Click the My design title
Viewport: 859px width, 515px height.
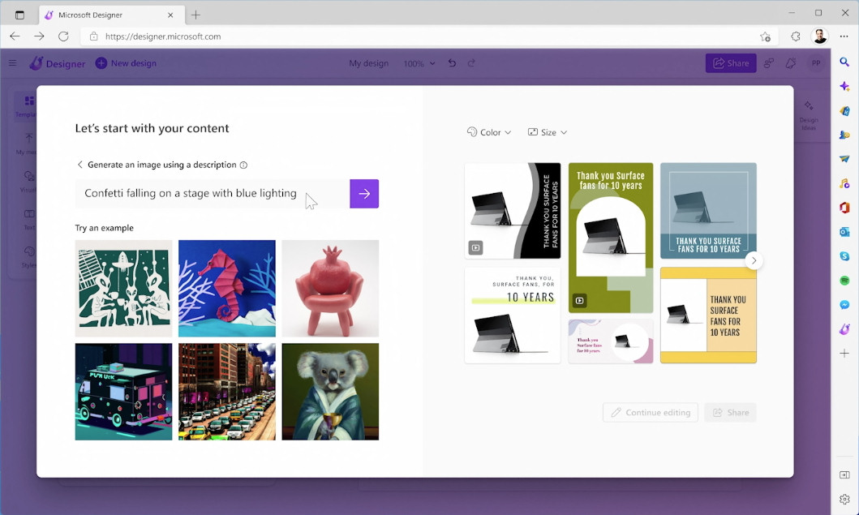tap(369, 63)
